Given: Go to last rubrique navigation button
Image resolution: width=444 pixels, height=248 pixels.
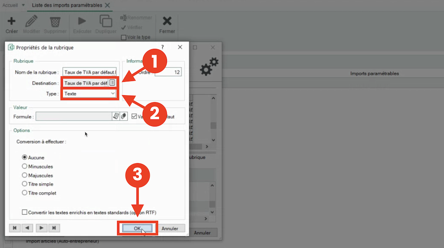Looking at the screenshot, I should point(54,228).
